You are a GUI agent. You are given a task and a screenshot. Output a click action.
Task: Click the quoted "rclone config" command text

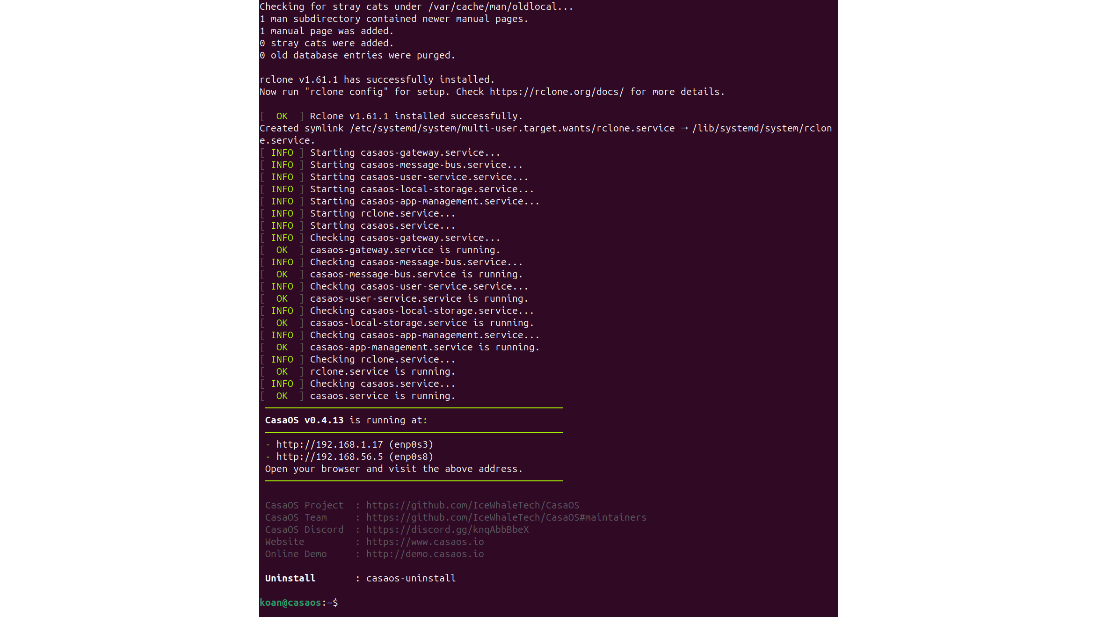tap(346, 92)
